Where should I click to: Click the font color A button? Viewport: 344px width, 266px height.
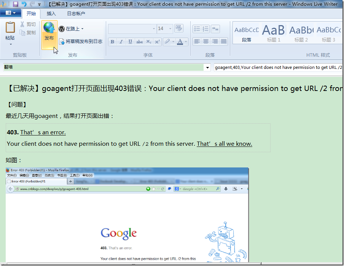tap(180, 41)
